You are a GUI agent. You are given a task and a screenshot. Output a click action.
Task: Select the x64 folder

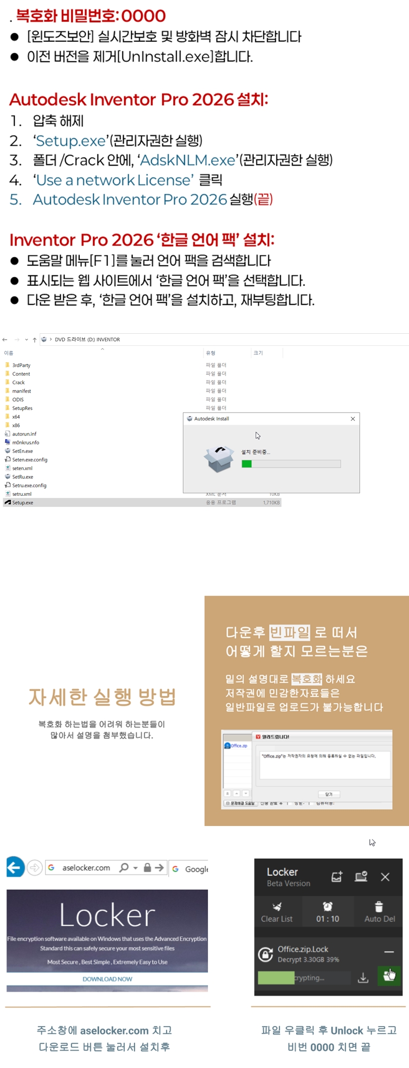coord(12,417)
